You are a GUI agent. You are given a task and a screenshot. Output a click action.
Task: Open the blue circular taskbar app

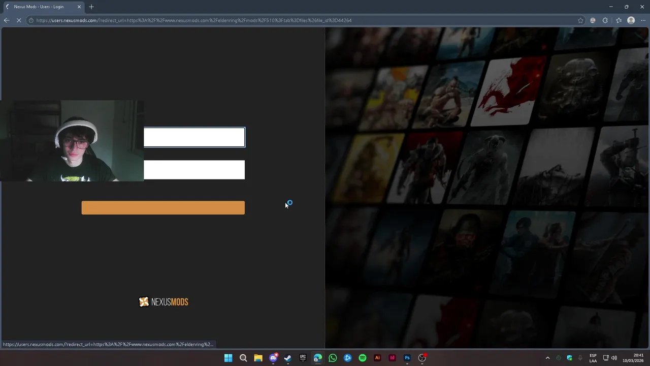pos(347,358)
